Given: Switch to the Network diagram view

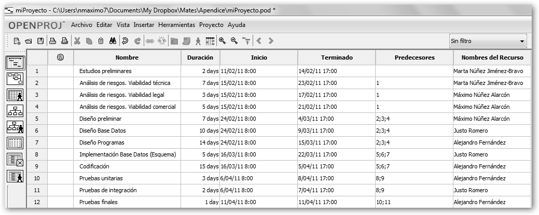Looking at the screenshot, I should [13, 79].
